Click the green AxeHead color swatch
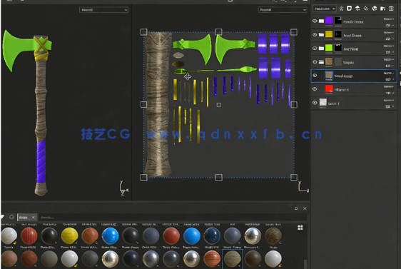 click(x=329, y=48)
